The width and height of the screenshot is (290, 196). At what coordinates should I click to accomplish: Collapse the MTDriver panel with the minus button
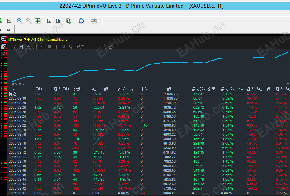point(4,39)
